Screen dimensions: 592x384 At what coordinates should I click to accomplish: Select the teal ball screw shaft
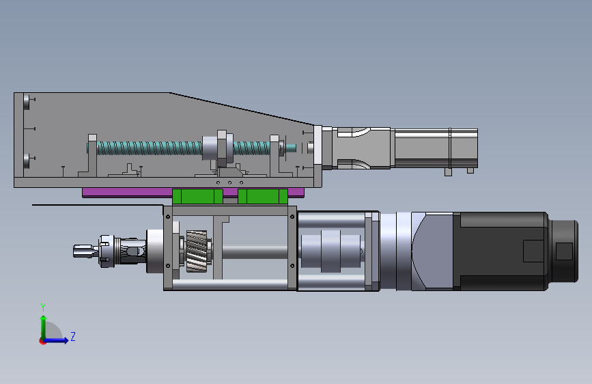point(149,148)
